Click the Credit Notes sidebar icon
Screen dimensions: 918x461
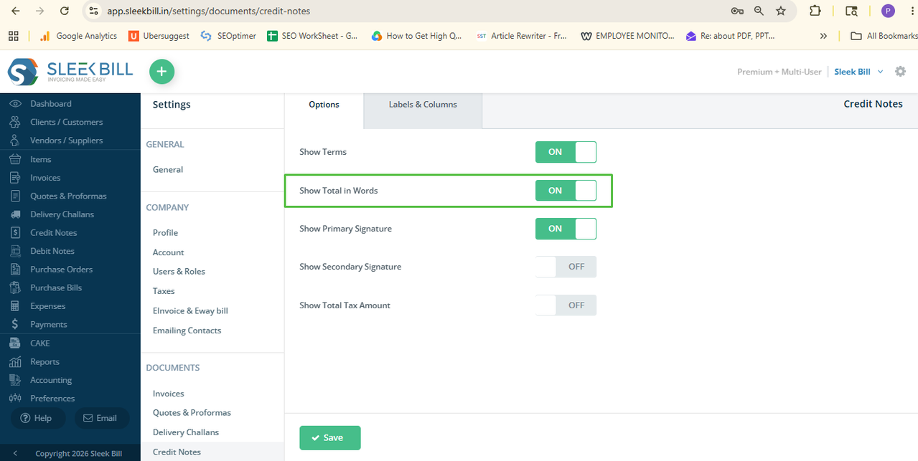pyautogui.click(x=15, y=232)
